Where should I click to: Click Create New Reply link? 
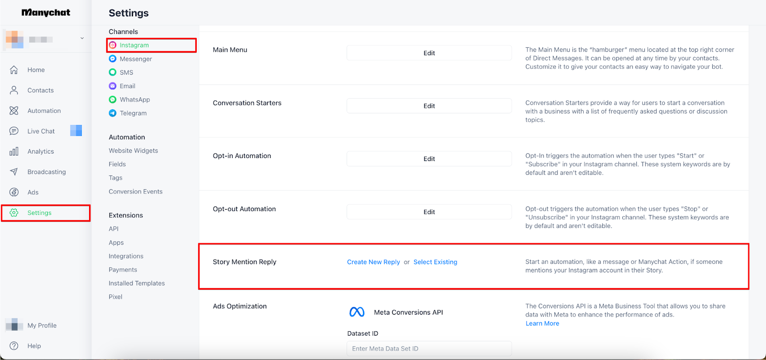[x=373, y=262]
